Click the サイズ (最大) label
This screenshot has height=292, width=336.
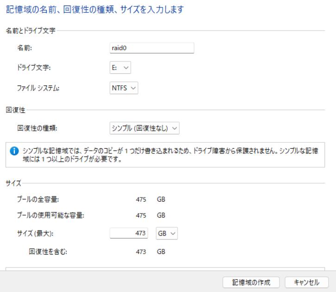click(x=35, y=233)
